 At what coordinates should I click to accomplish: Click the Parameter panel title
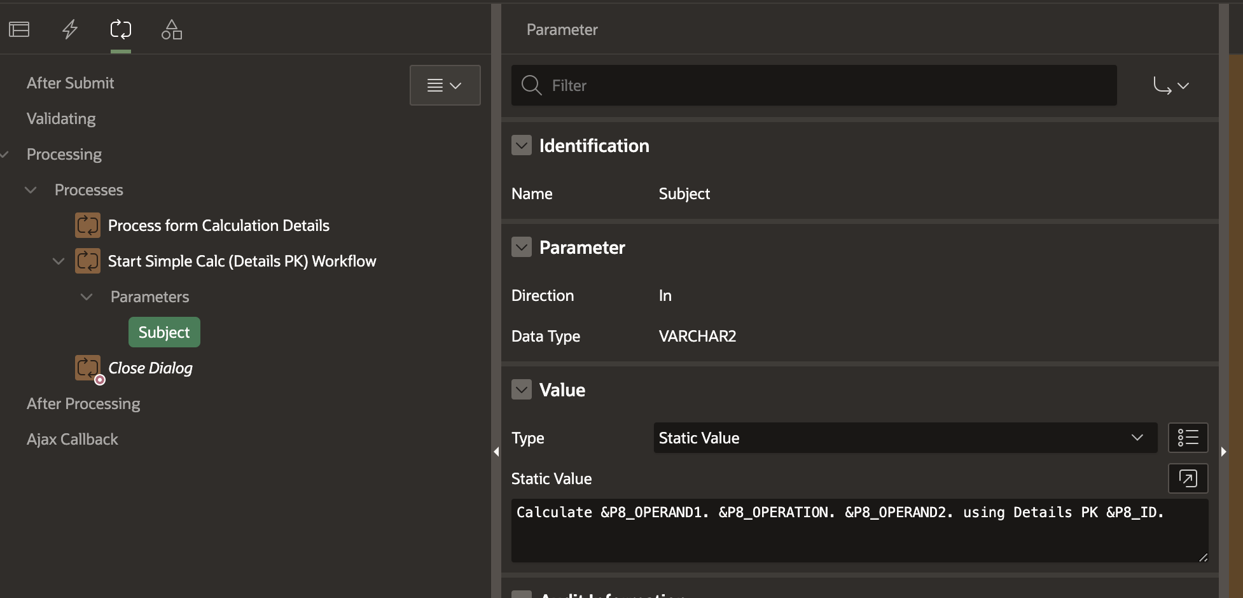coord(562,30)
